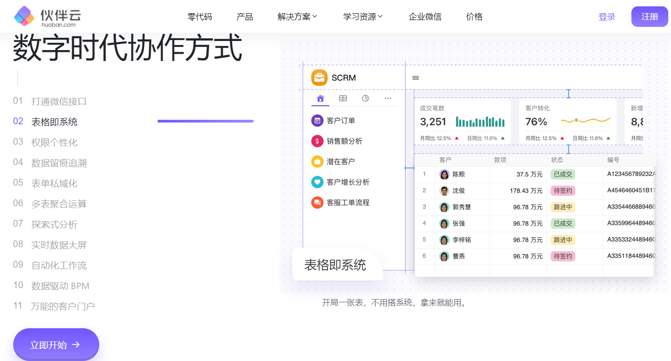The width and height of the screenshot is (671, 361).
Task: Click the 客服工单流程 chat icon
Action: click(317, 203)
